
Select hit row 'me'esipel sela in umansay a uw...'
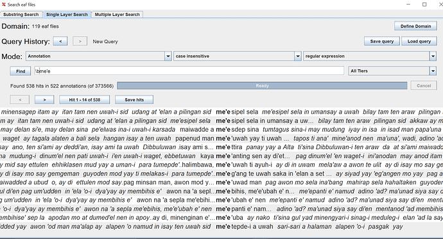[x=221, y=121]
